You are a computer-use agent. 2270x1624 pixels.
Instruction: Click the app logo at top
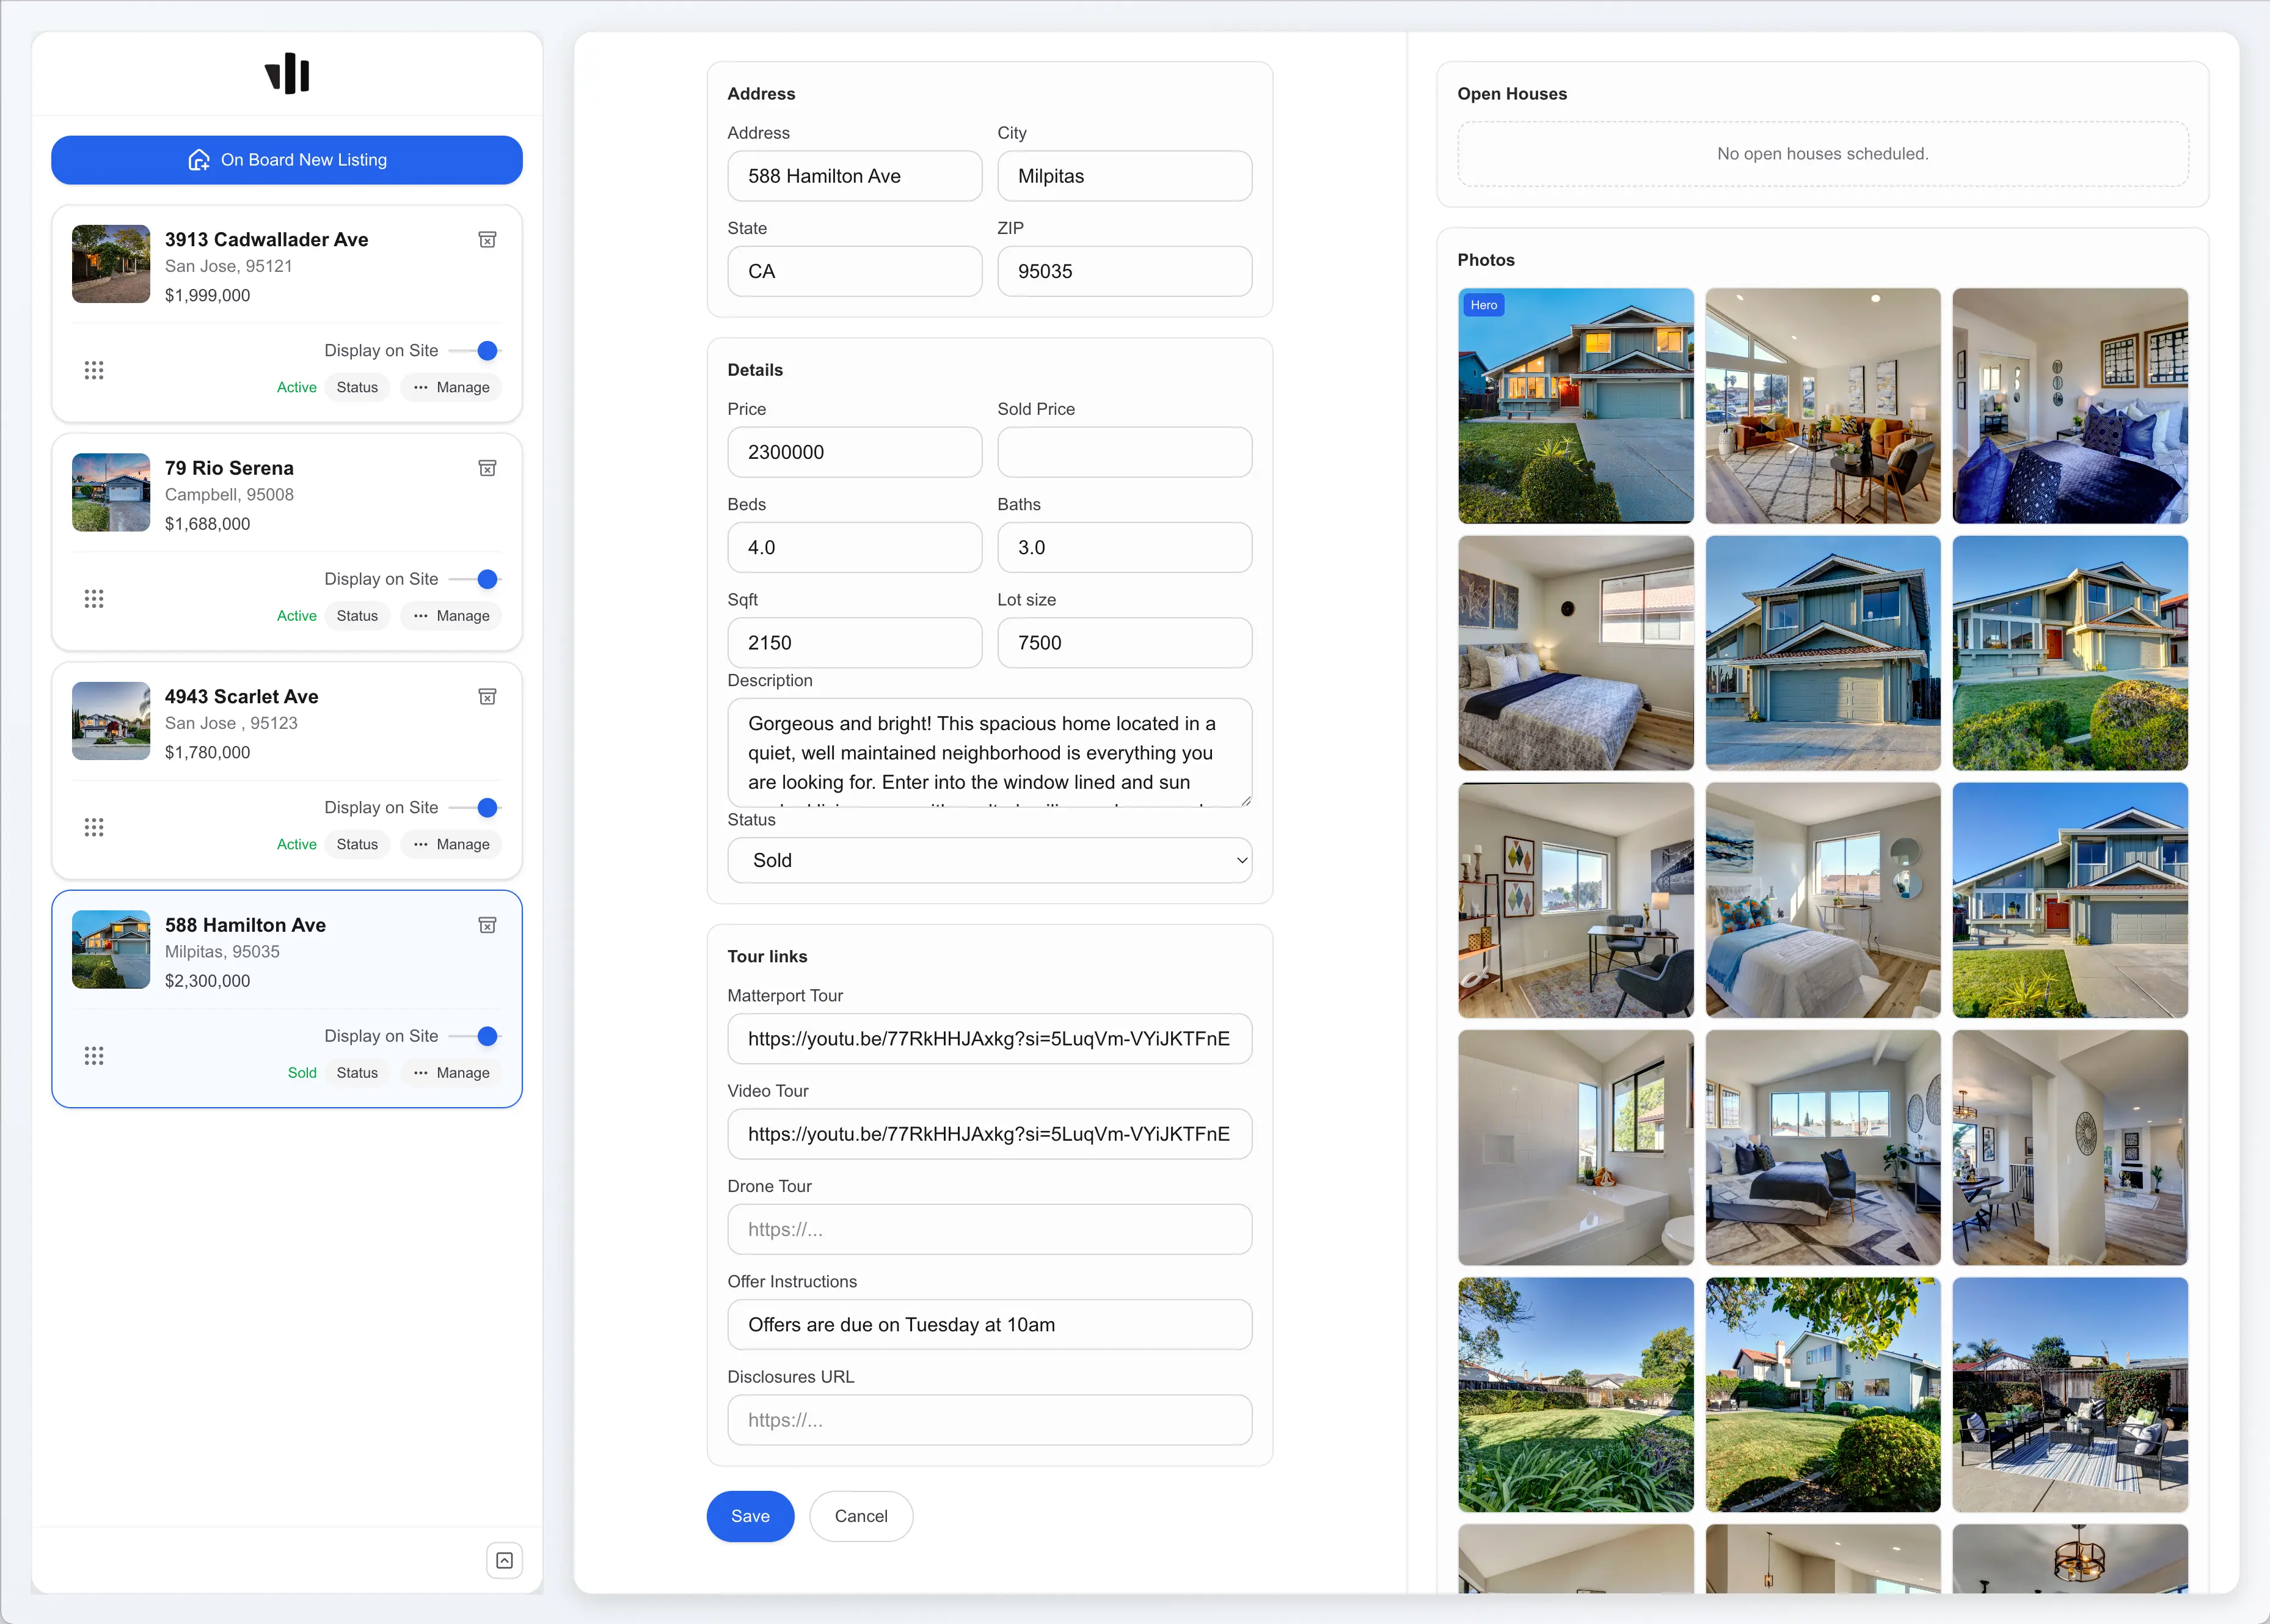(287, 74)
